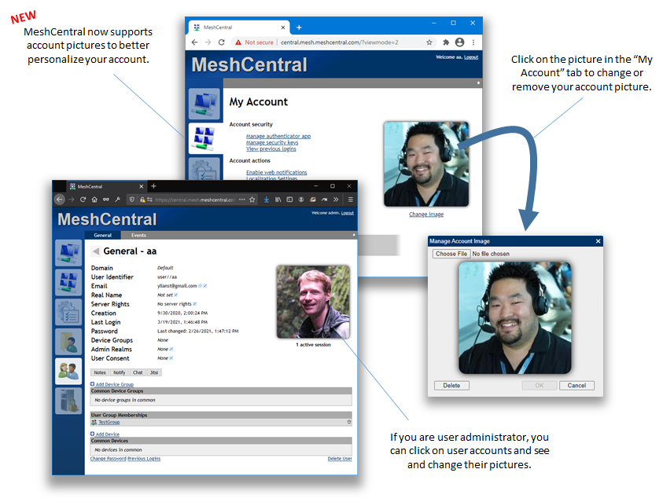This screenshot has width=663, height=502.
Task: Open My Devices icon in Firefox window sidebar
Action: [x=68, y=252]
